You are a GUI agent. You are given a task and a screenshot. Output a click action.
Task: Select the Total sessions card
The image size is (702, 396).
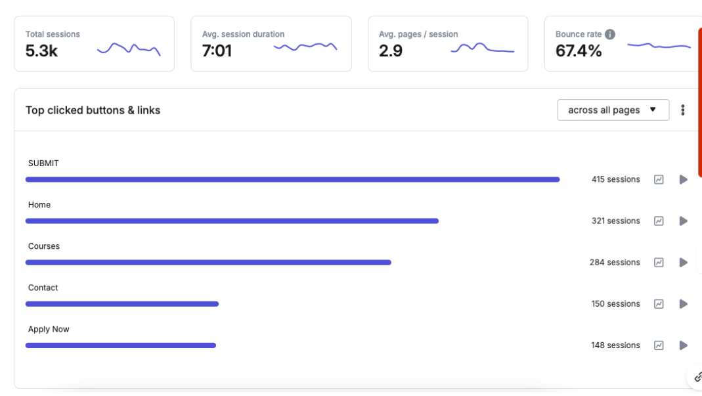click(94, 43)
